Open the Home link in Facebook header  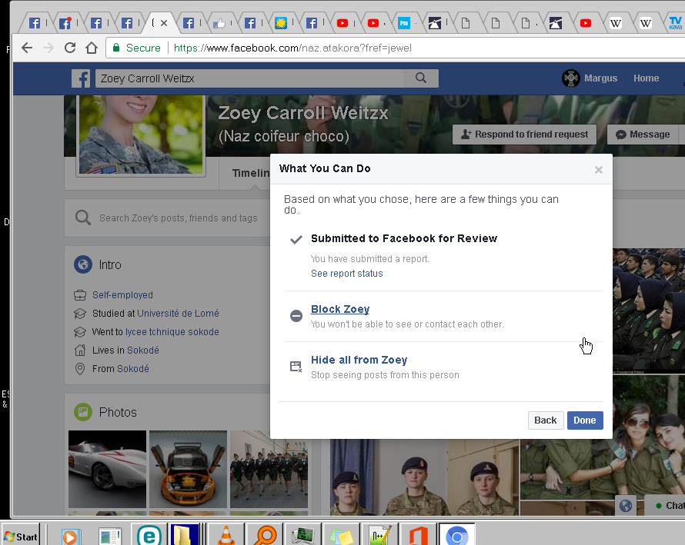pos(646,78)
